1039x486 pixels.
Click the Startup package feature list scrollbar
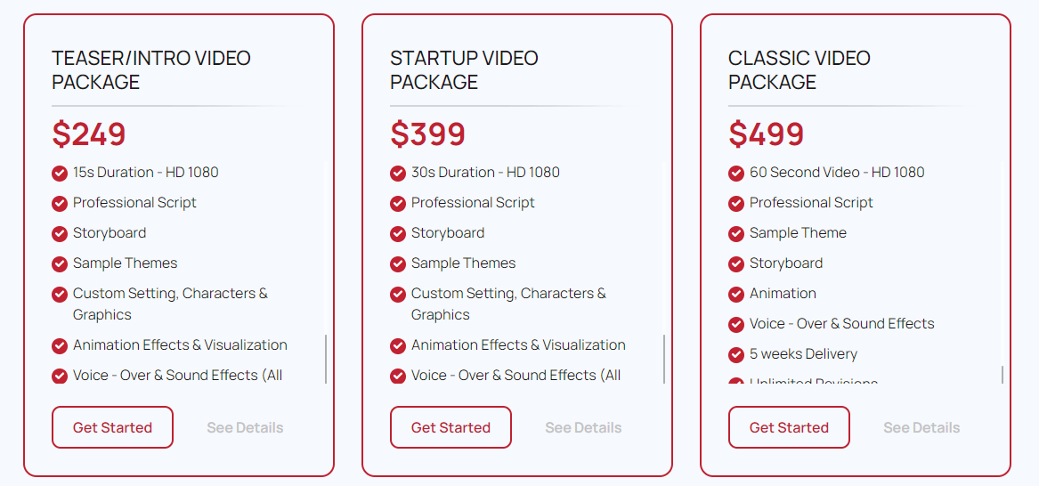[664, 359]
